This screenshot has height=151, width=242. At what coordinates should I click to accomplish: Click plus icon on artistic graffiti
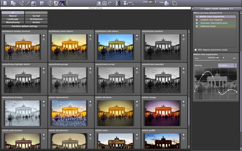(184, 135)
